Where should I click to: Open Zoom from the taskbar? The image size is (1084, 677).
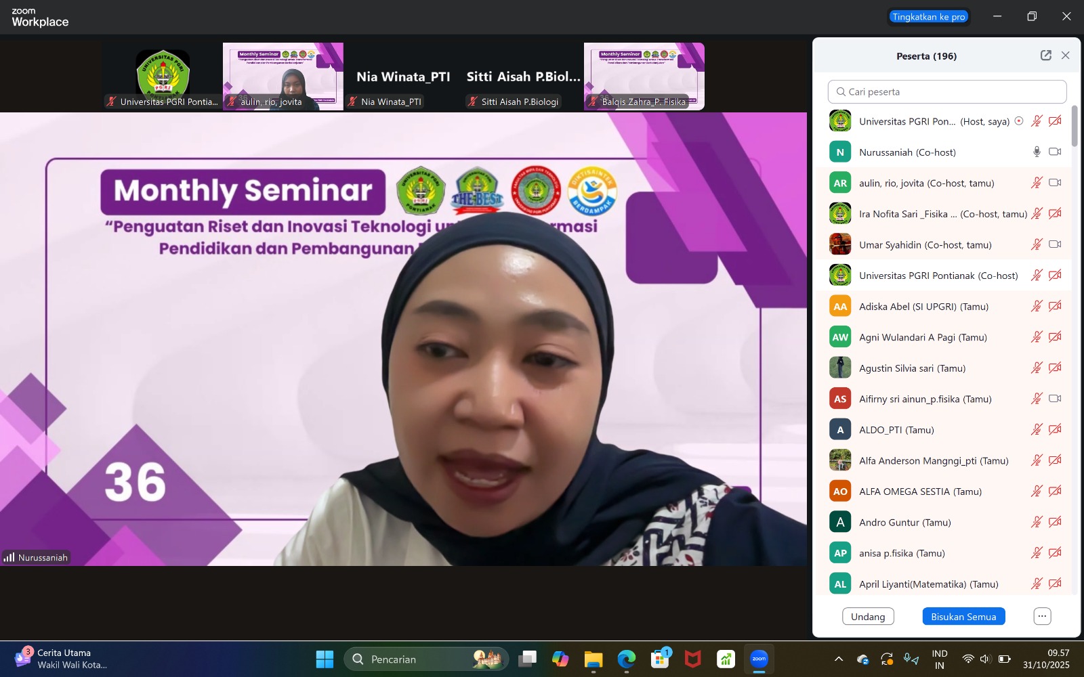pyautogui.click(x=759, y=659)
